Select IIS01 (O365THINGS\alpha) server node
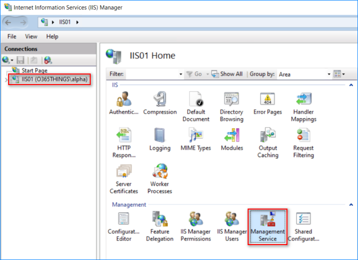 point(54,79)
